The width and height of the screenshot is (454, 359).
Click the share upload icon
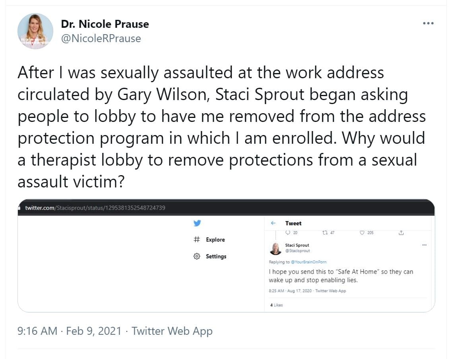click(401, 233)
